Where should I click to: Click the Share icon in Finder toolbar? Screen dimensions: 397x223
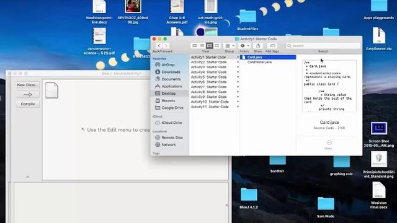pyautogui.click(x=258, y=46)
